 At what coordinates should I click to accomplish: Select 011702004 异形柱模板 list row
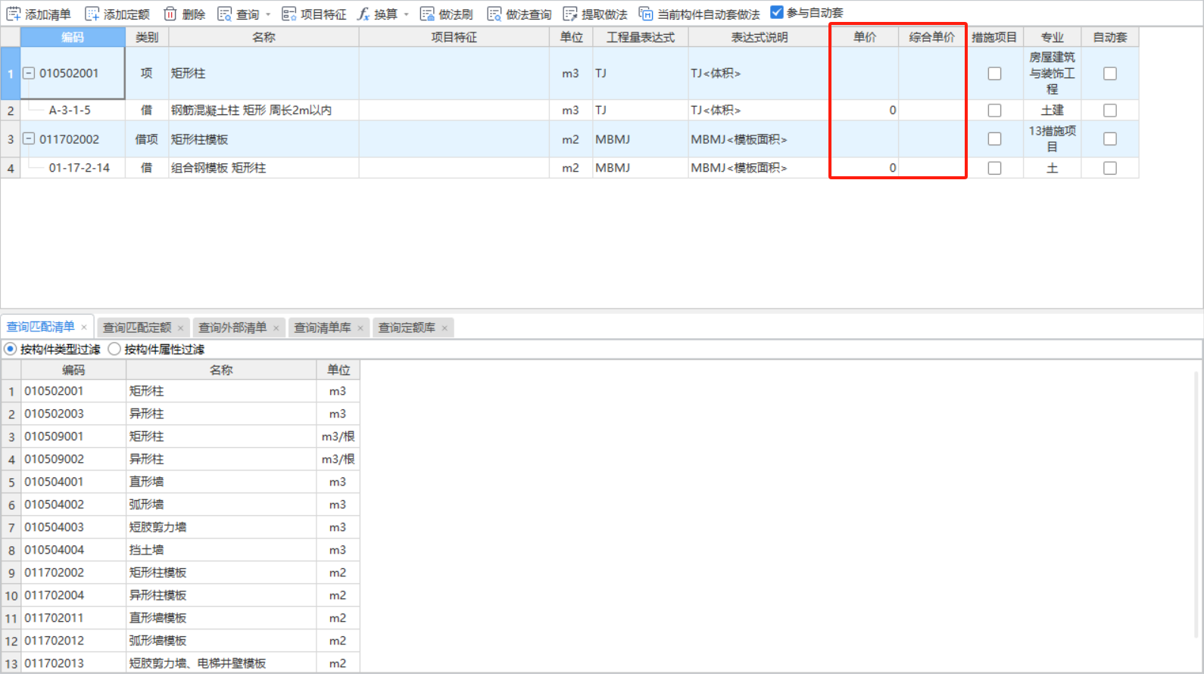(180, 595)
